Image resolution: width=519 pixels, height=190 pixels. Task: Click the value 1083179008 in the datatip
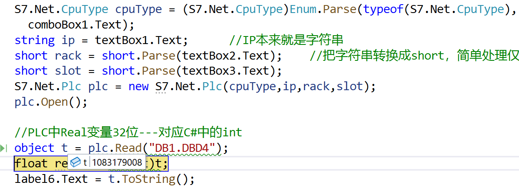coord(117,162)
